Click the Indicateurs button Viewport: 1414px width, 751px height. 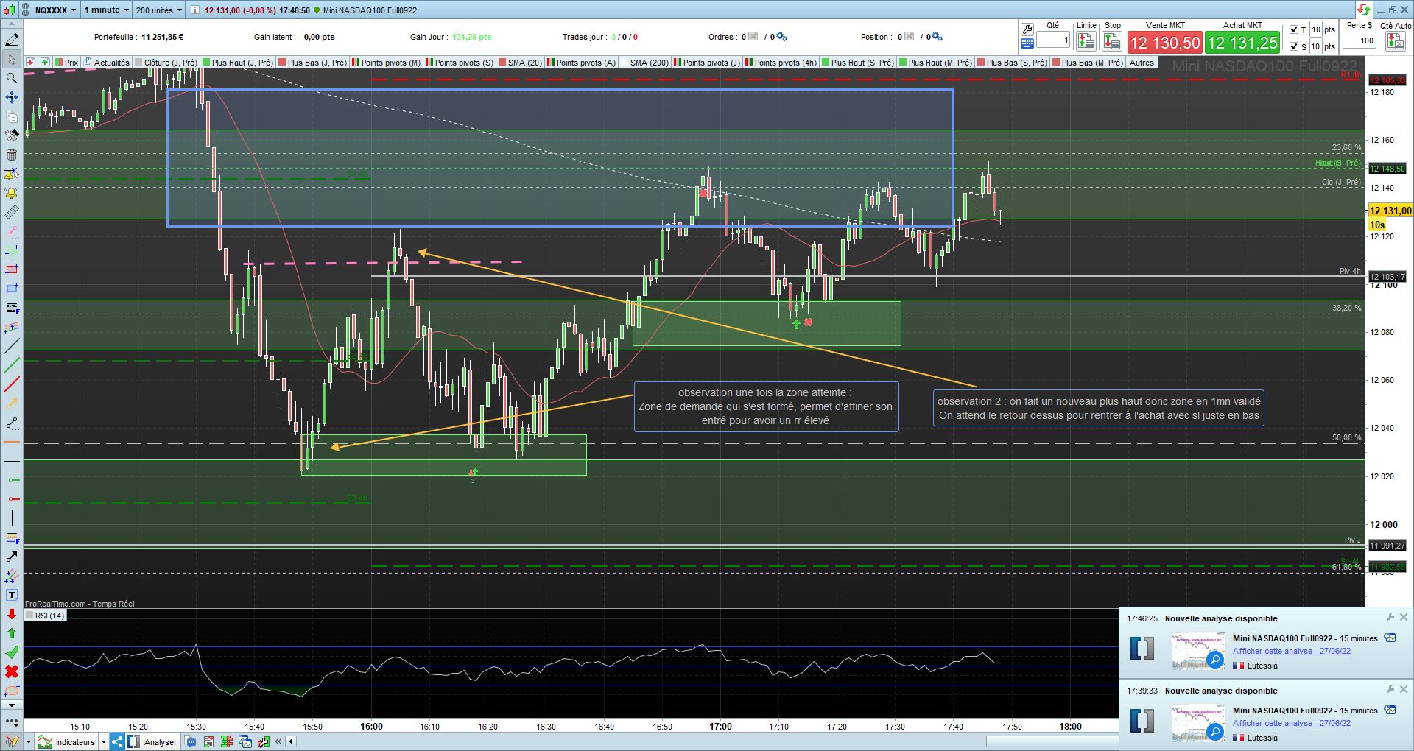[67, 741]
